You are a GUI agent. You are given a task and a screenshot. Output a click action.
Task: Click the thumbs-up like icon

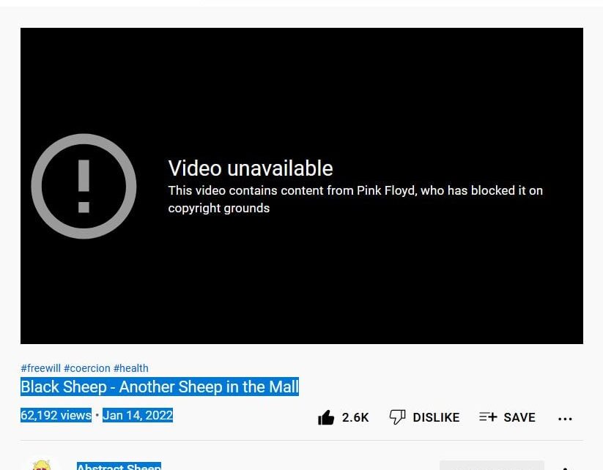326,417
